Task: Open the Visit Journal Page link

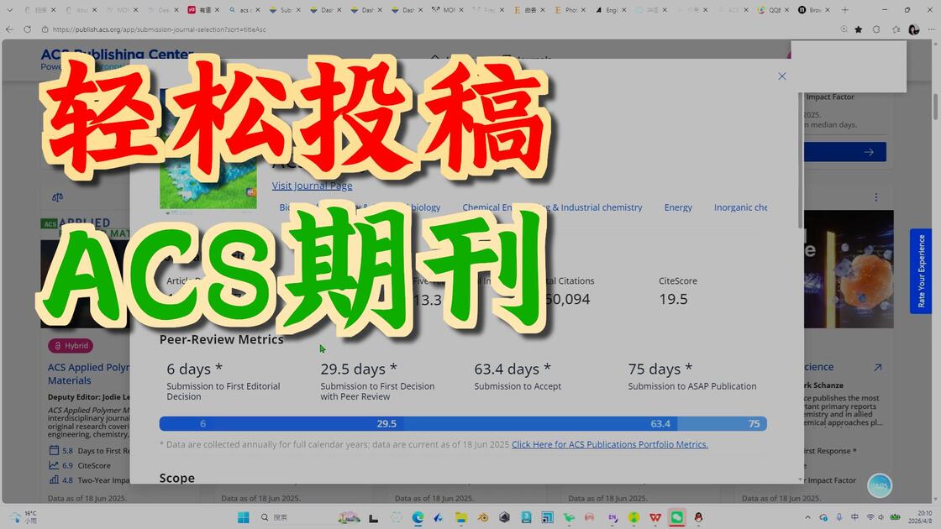Action: (312, 186)
